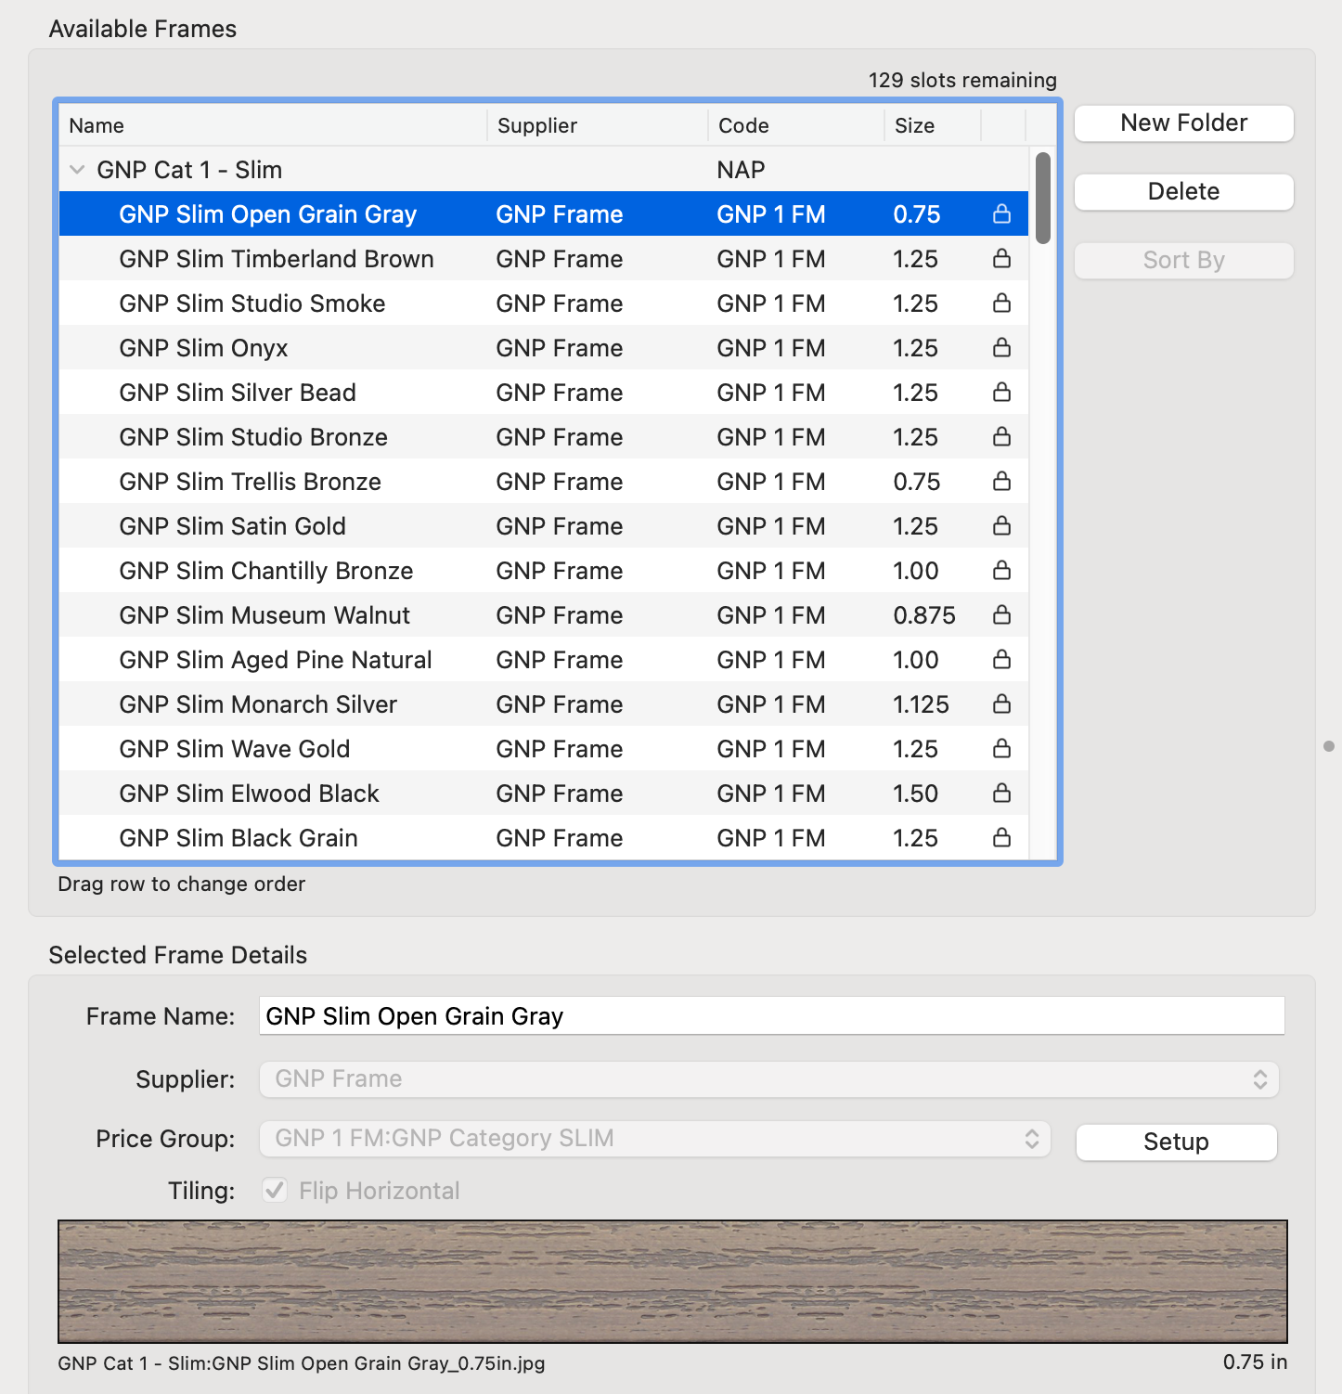1342x1394 pixels.
Task: Collapse the GNP Cat 1 - Slim folder
Action: coord(78,170)
